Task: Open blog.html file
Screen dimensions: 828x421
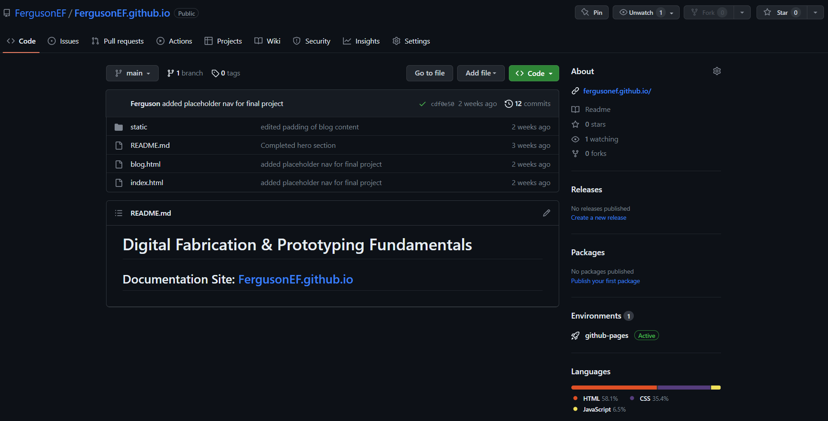Action: 146,164
